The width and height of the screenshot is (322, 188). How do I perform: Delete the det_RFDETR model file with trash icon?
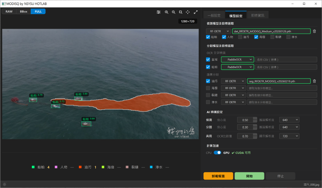coord(314,31)
